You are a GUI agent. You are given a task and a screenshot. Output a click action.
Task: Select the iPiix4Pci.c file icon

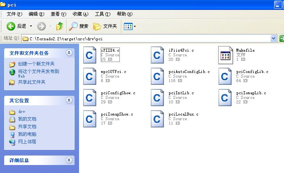157,55
